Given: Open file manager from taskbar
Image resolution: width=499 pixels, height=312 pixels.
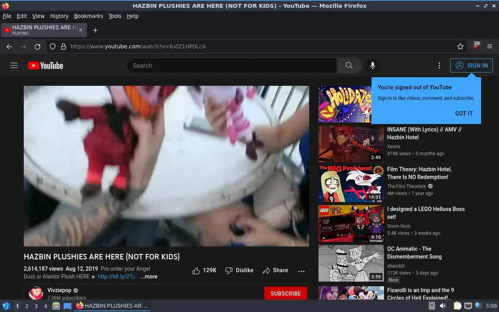Looking at the screenshot, I should [x=56, y=306].
